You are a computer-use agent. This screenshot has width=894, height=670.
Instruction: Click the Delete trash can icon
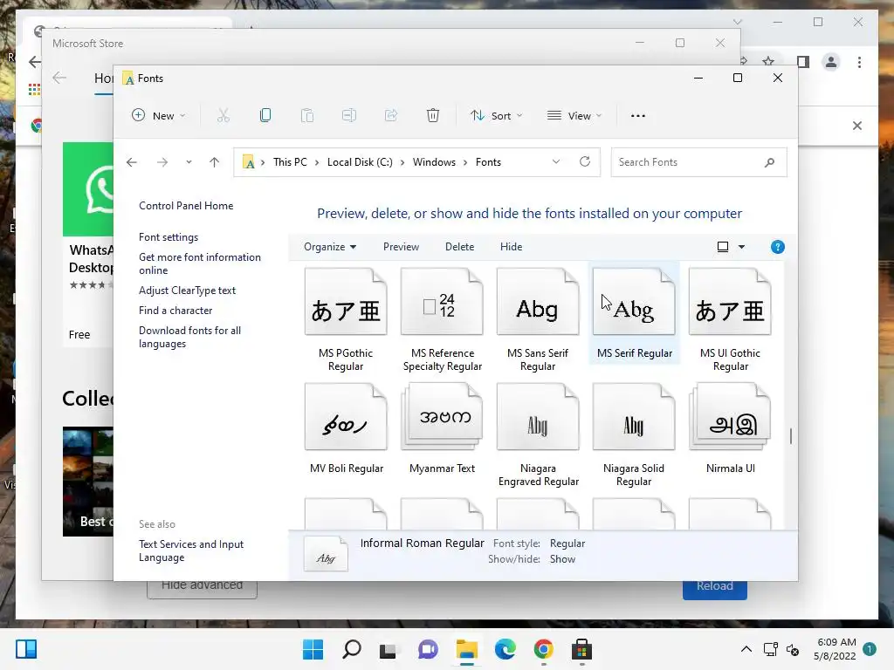point(433,116)
